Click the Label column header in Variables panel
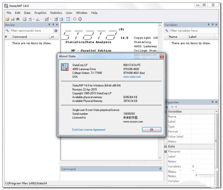 (x=201, y=37)
